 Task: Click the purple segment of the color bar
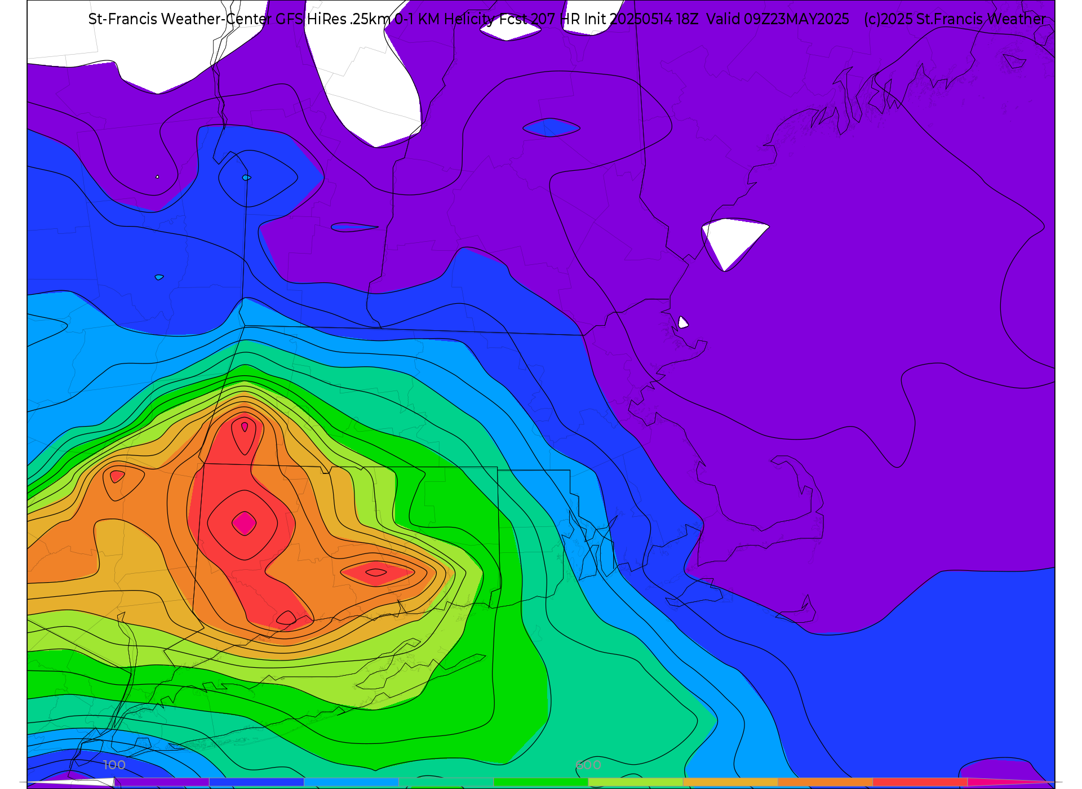click(x=162, y=782)
